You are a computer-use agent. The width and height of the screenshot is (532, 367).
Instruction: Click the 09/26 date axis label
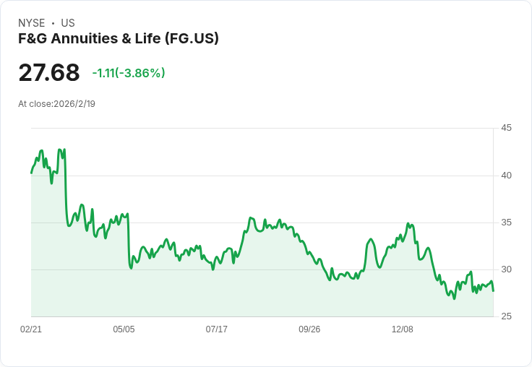click(309, 329)
